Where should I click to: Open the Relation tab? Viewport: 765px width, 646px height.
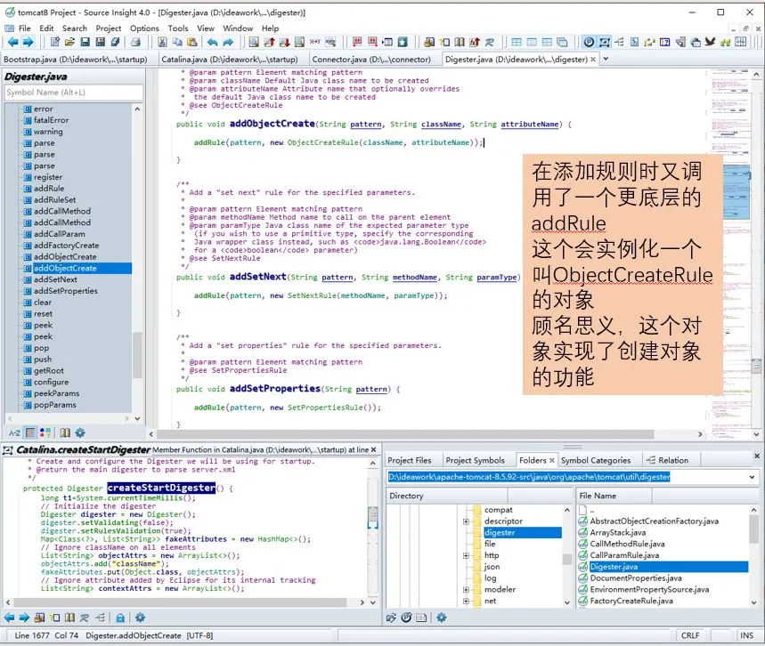click(667, 460)
